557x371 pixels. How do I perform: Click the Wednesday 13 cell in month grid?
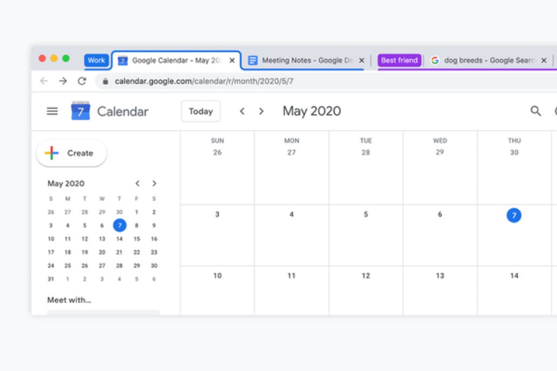point(440,290)
